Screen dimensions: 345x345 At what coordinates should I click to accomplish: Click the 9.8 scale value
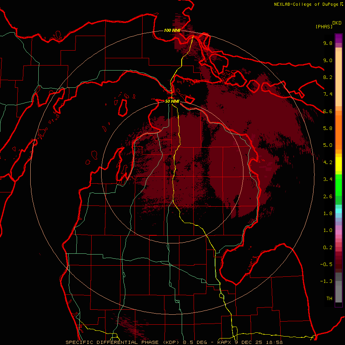click(x=328, y=43)
